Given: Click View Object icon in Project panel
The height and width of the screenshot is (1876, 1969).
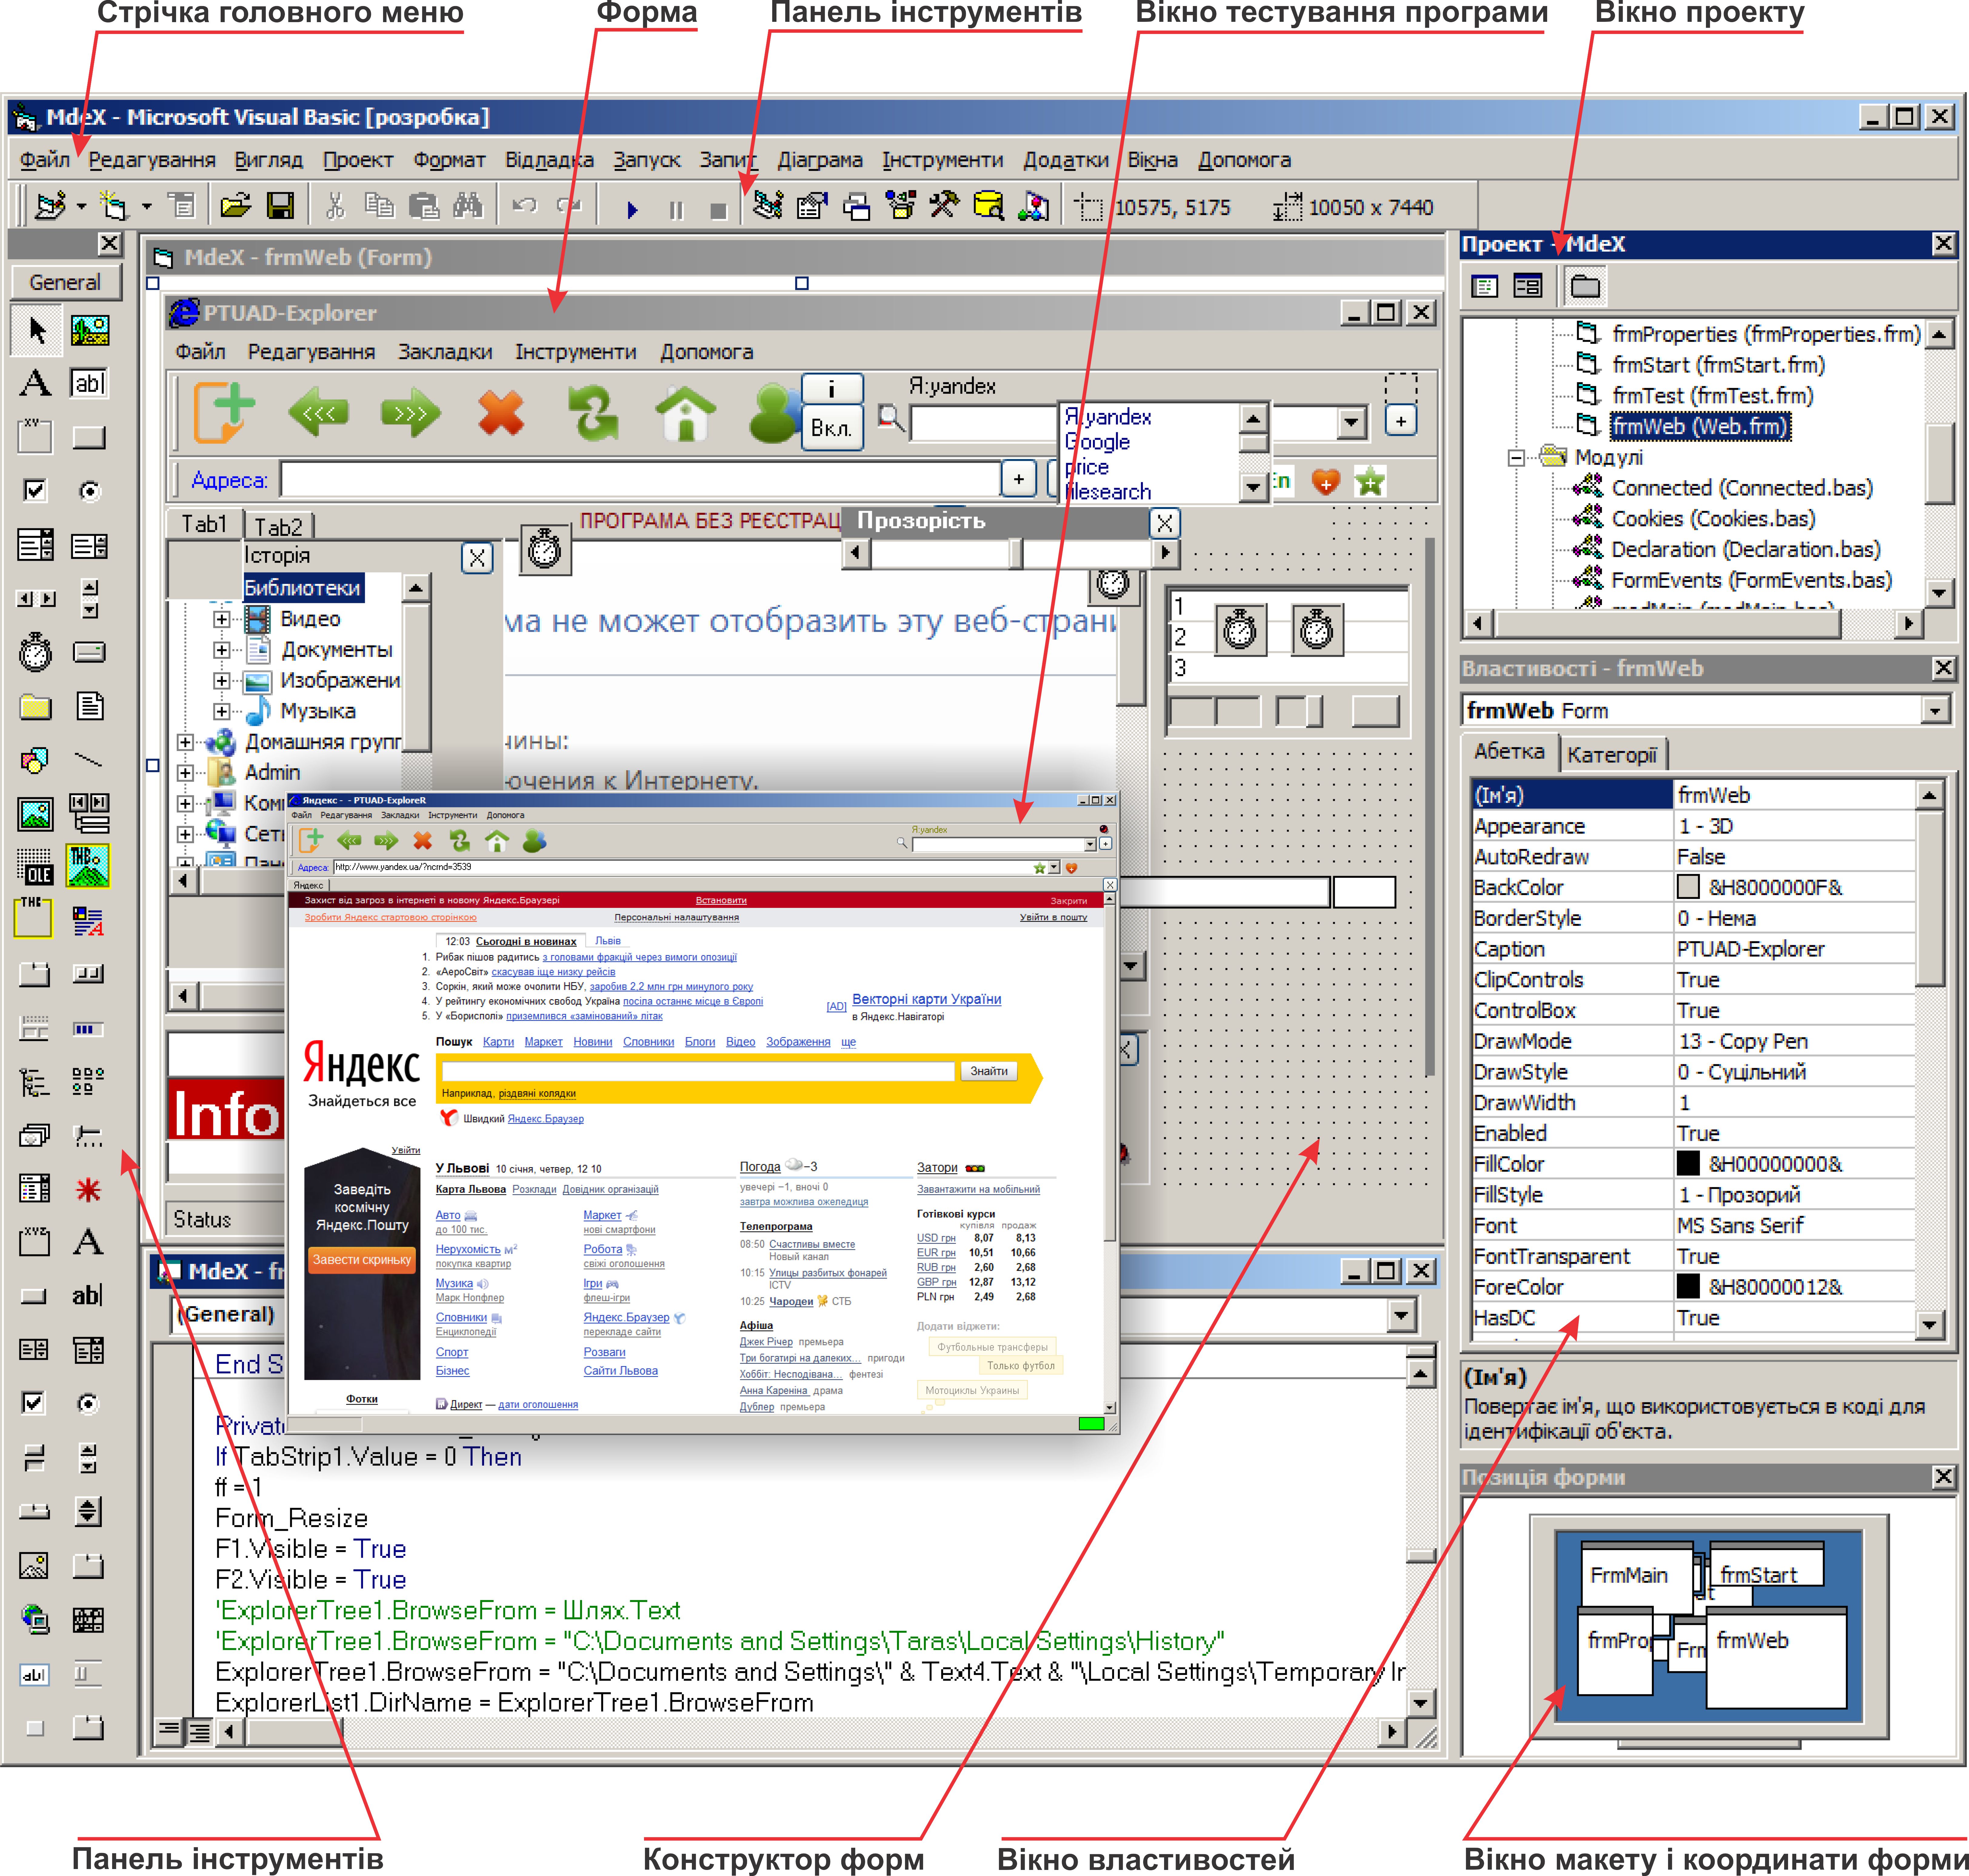Looking at the screenshot, I should (x=1528, y=287).
